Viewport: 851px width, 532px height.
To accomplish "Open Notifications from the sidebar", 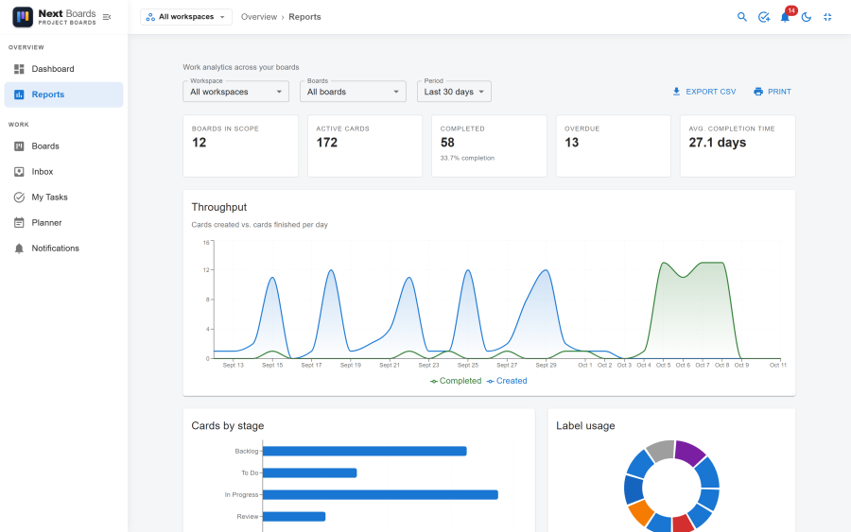I will [x=63, y=248].
